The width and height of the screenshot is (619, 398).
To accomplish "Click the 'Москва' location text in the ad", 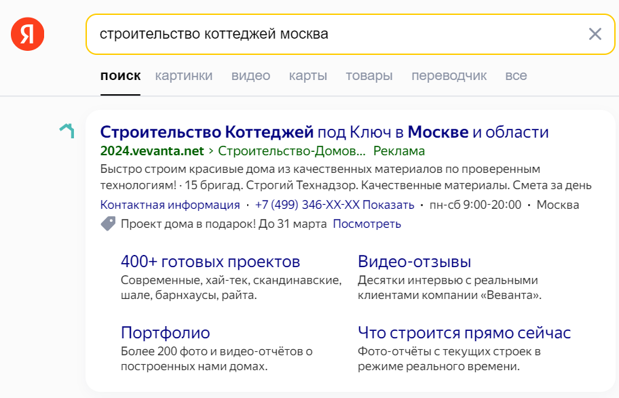I will click(x=558, y=205).
